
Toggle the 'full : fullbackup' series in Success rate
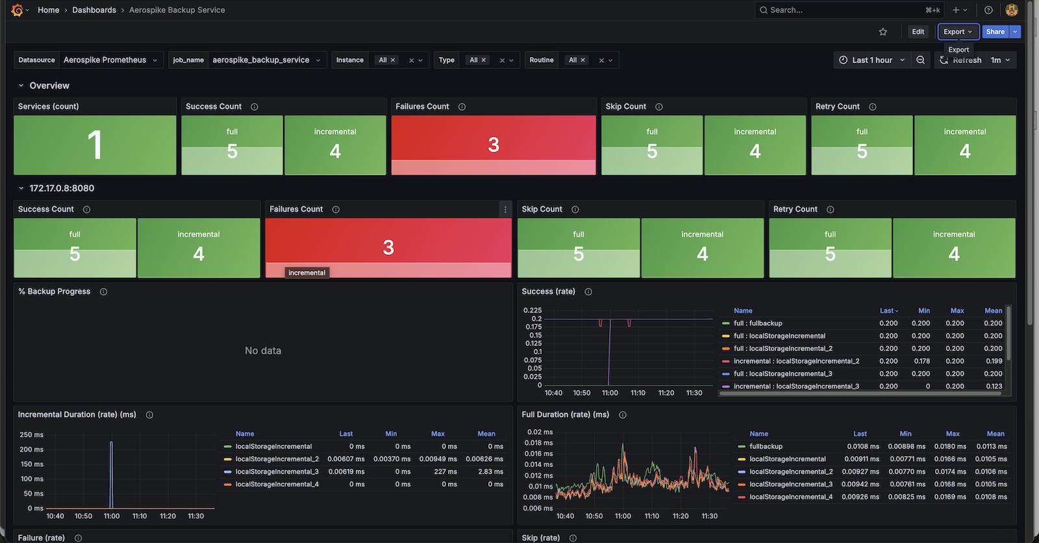point(758,324)
